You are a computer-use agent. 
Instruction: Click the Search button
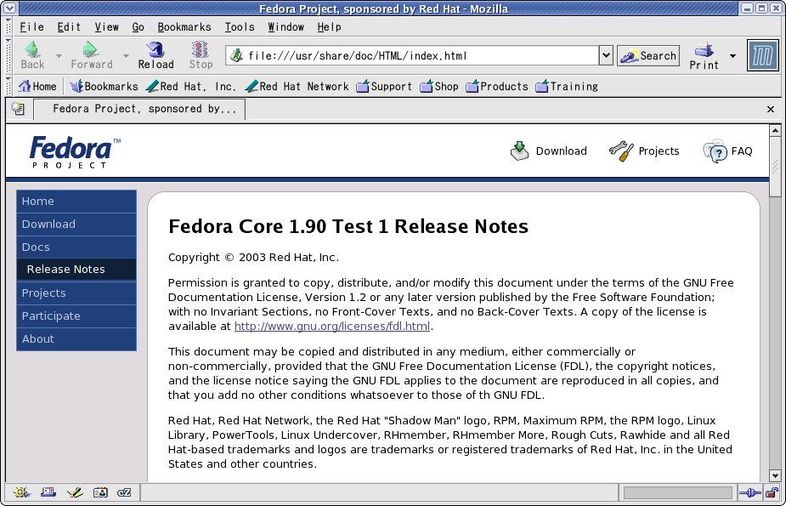pyautogui.click(x=648, y=55)
